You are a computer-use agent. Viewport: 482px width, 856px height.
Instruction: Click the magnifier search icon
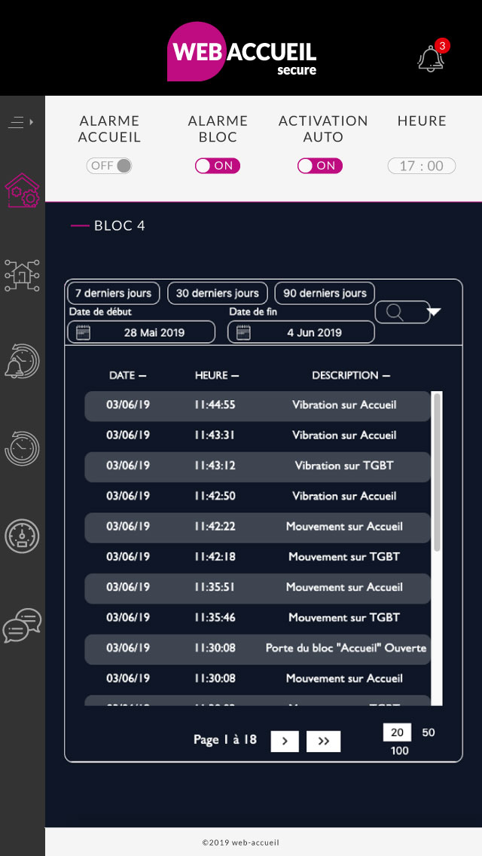pyautogui.click(x=395, y=312)
